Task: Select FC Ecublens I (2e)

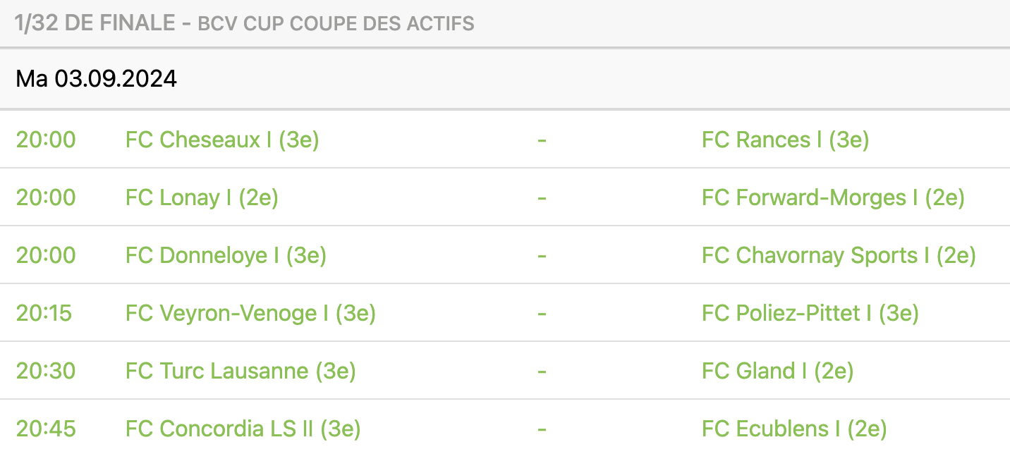Action: coord(794,429)
